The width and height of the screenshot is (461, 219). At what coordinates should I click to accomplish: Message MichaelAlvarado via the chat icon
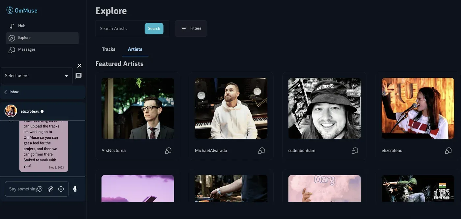[x=262, y=151]
